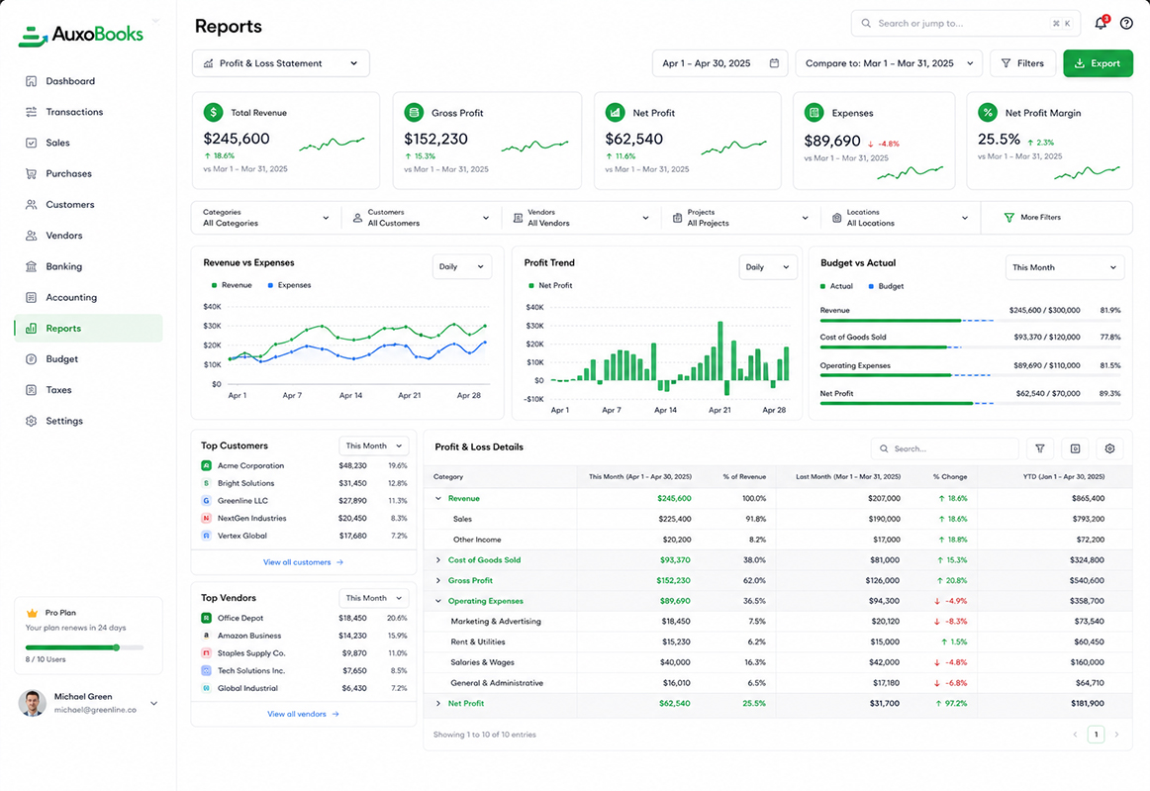Click the Pro Plan users progress bar
Viewport: 1150px width, 791px height.
pyautogui.click(x=84, y=647)
